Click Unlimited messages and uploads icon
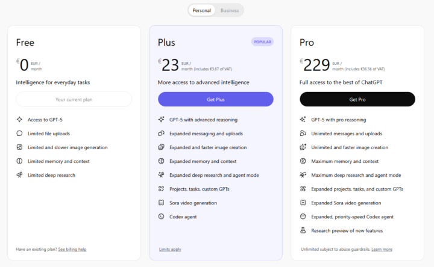Screen dimensions: 434x267 point(303,133)
